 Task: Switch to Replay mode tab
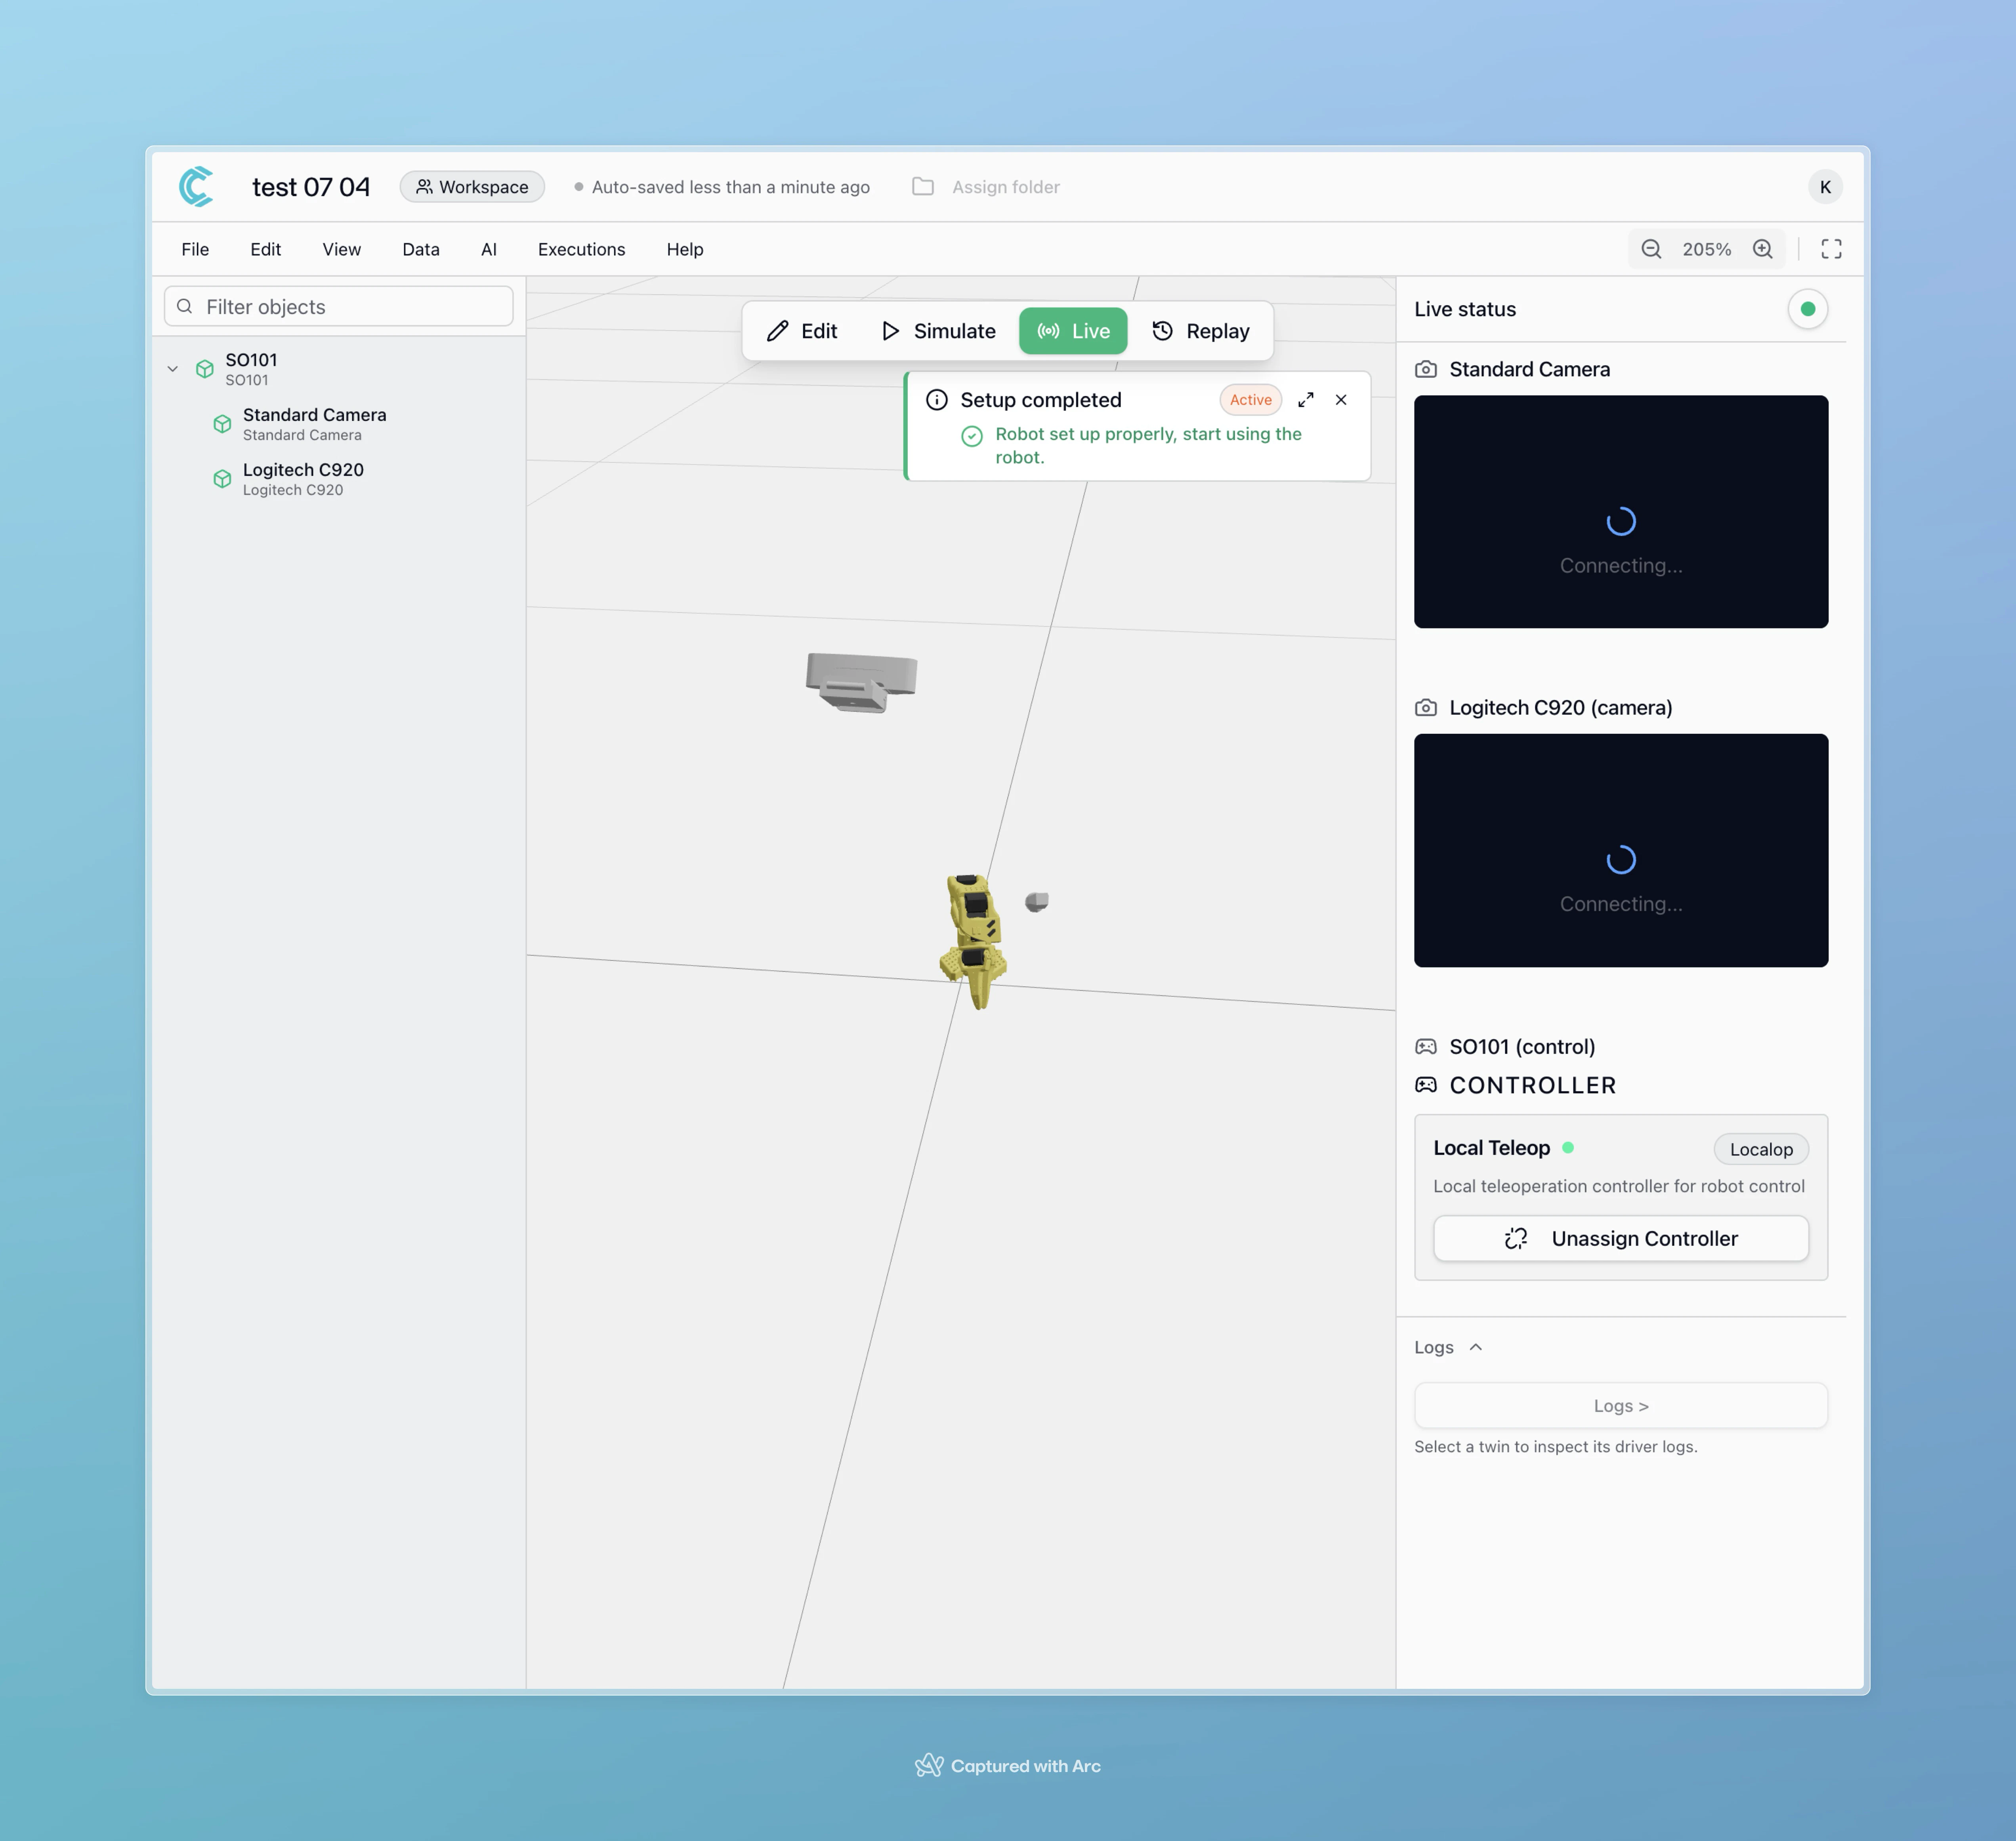tap(1201, 331)
